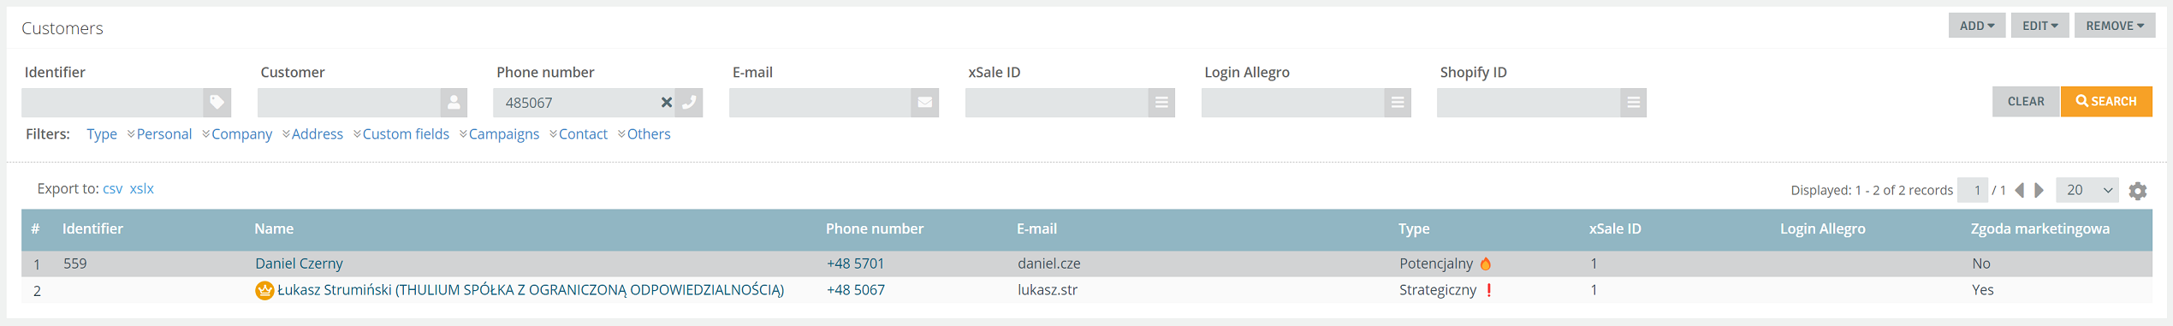Open table settings with the gear icon

click(x=2137, y=191)
